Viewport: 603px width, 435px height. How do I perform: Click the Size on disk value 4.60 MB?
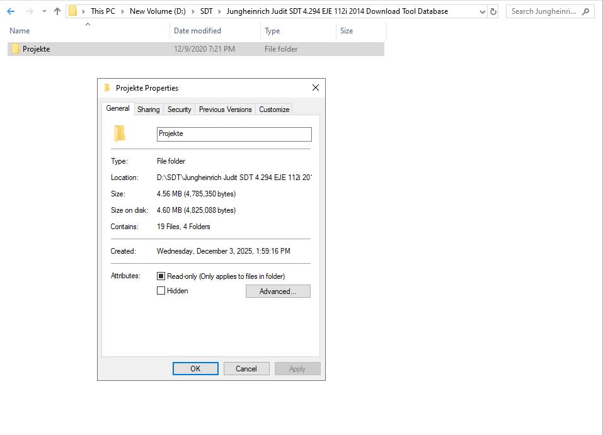pyautogui.click(x=196, y=210)
